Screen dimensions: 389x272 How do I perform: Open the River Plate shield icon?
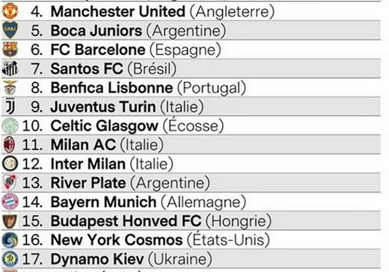click(10, 182)
